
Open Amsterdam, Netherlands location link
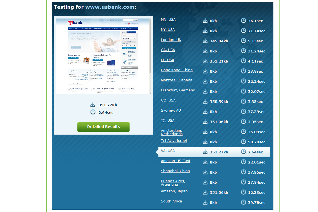point(172,132)
